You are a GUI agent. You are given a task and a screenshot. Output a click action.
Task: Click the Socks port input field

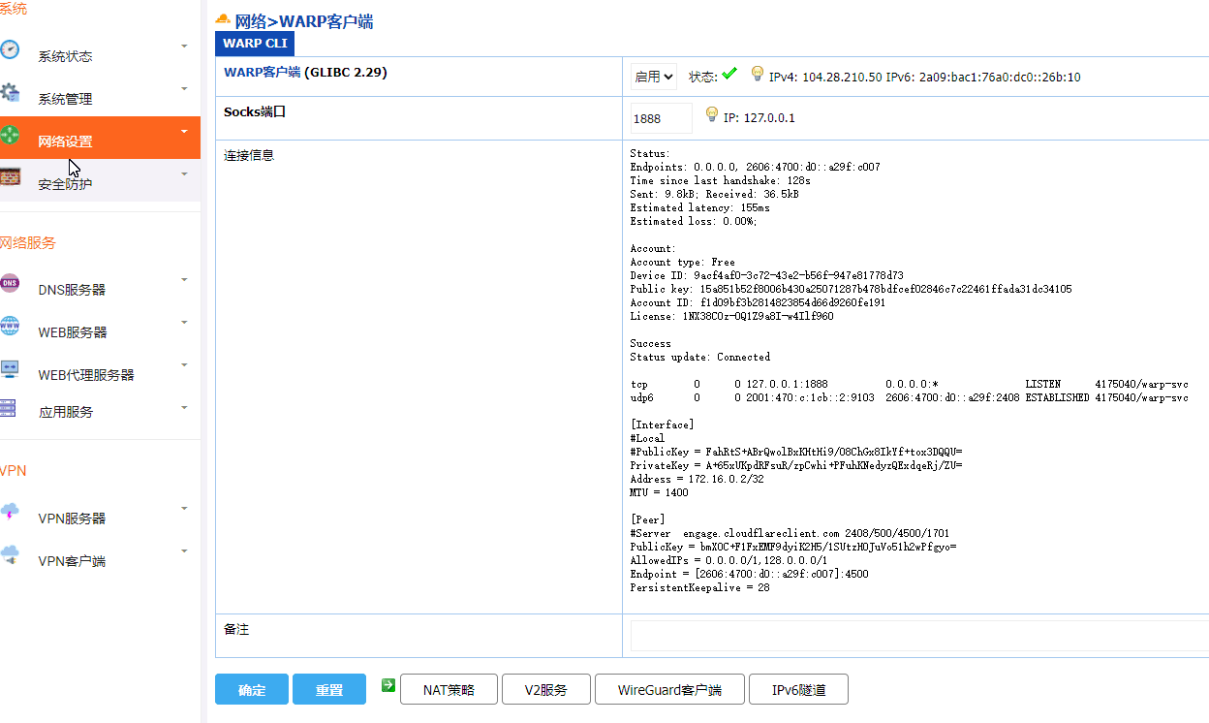[x=662, y=118]
